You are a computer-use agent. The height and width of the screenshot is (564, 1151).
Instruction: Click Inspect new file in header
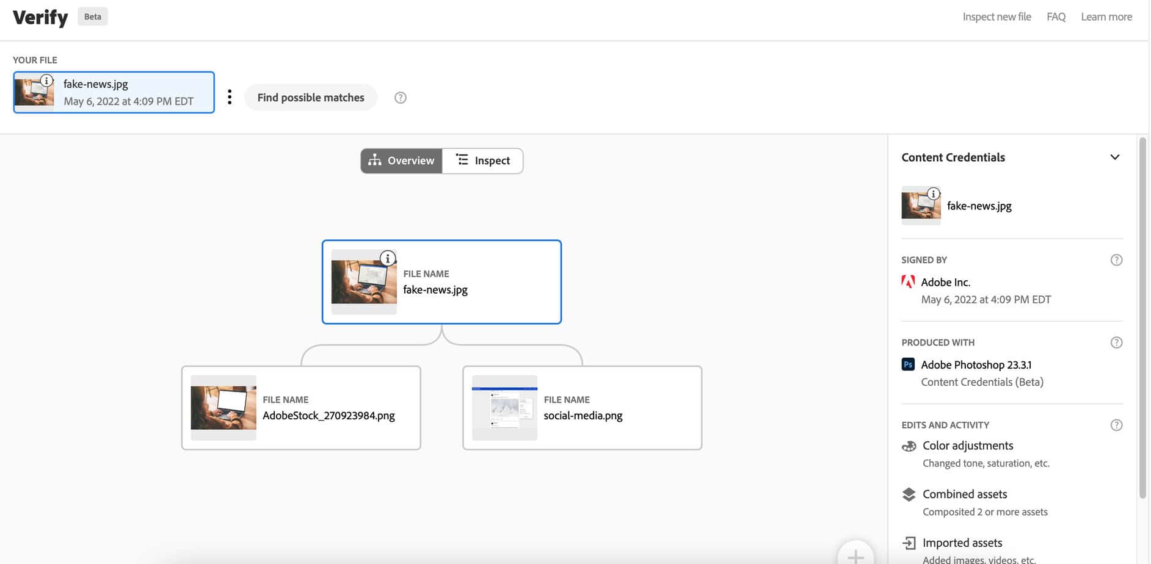997,17
